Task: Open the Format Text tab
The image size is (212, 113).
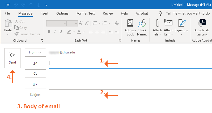Action: pos(86,13)
